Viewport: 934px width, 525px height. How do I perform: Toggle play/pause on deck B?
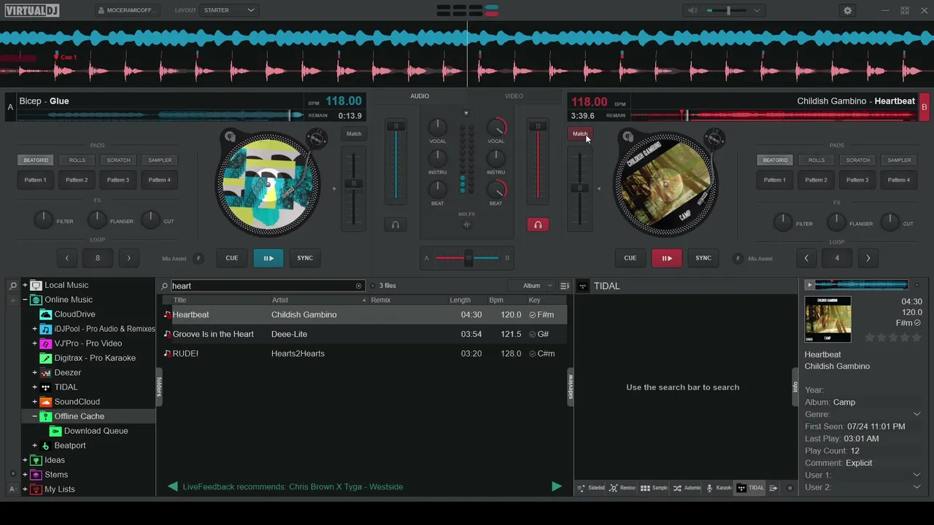point(667,258)
